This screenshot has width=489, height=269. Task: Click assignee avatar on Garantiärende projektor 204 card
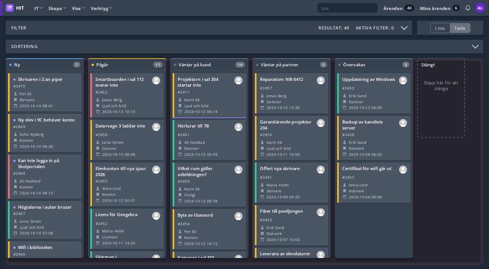(321, 123)
